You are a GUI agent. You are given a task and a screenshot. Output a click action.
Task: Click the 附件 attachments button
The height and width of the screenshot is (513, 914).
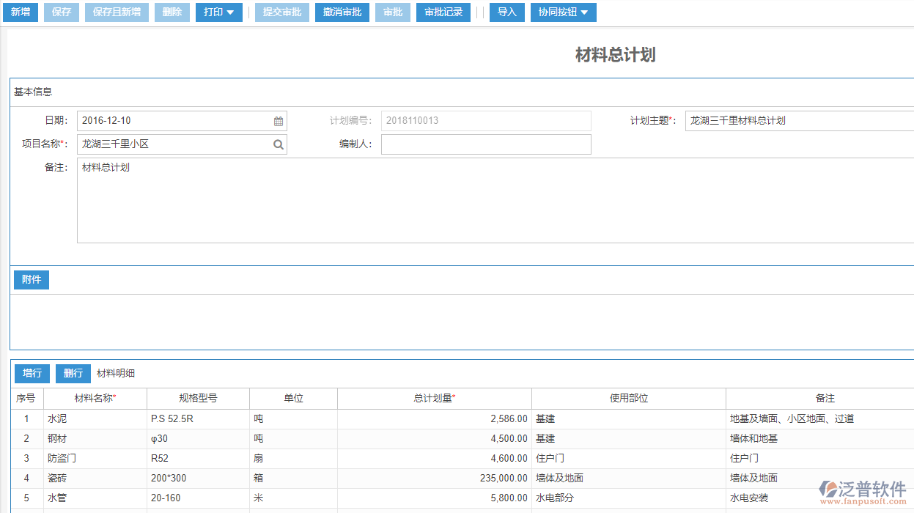point(31,279)
